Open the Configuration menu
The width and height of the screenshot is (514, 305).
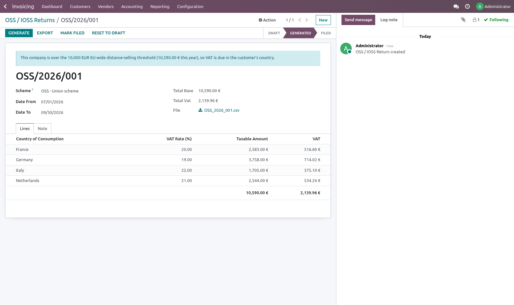click(x=190, y=6)
